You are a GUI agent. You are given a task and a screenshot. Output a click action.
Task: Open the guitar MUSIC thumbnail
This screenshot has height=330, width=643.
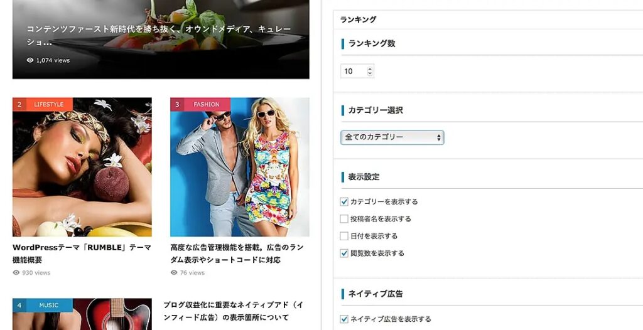(82, 314)
